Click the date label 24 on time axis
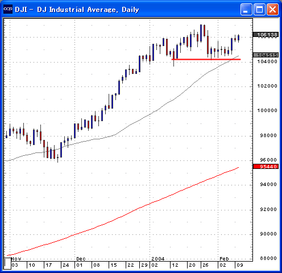 click(66, 265)
